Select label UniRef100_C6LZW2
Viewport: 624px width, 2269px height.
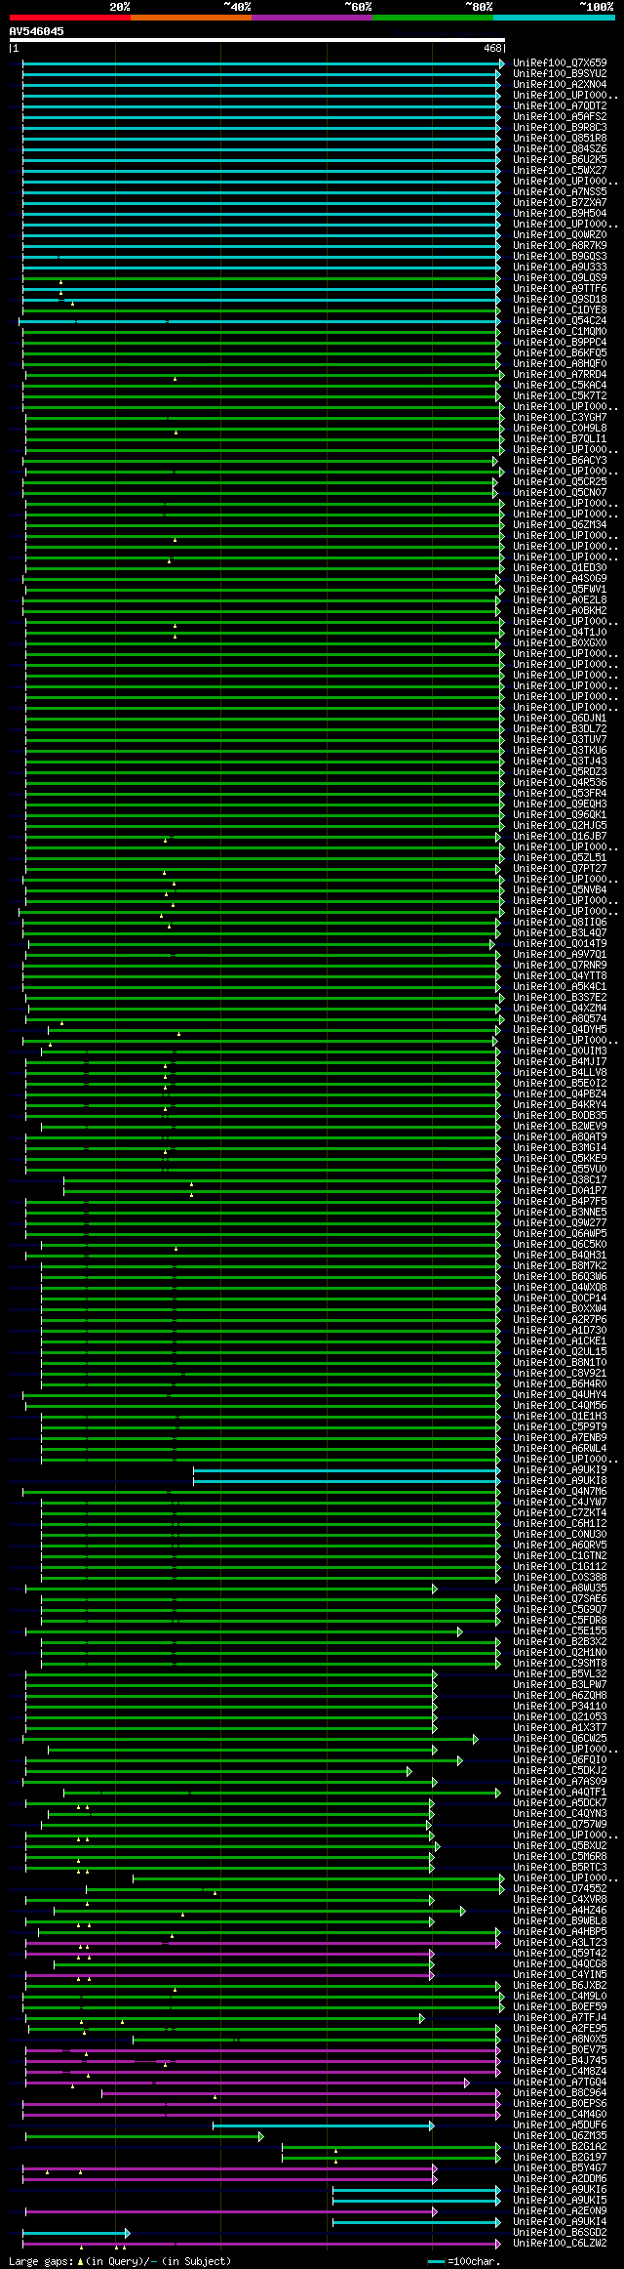560,2244
